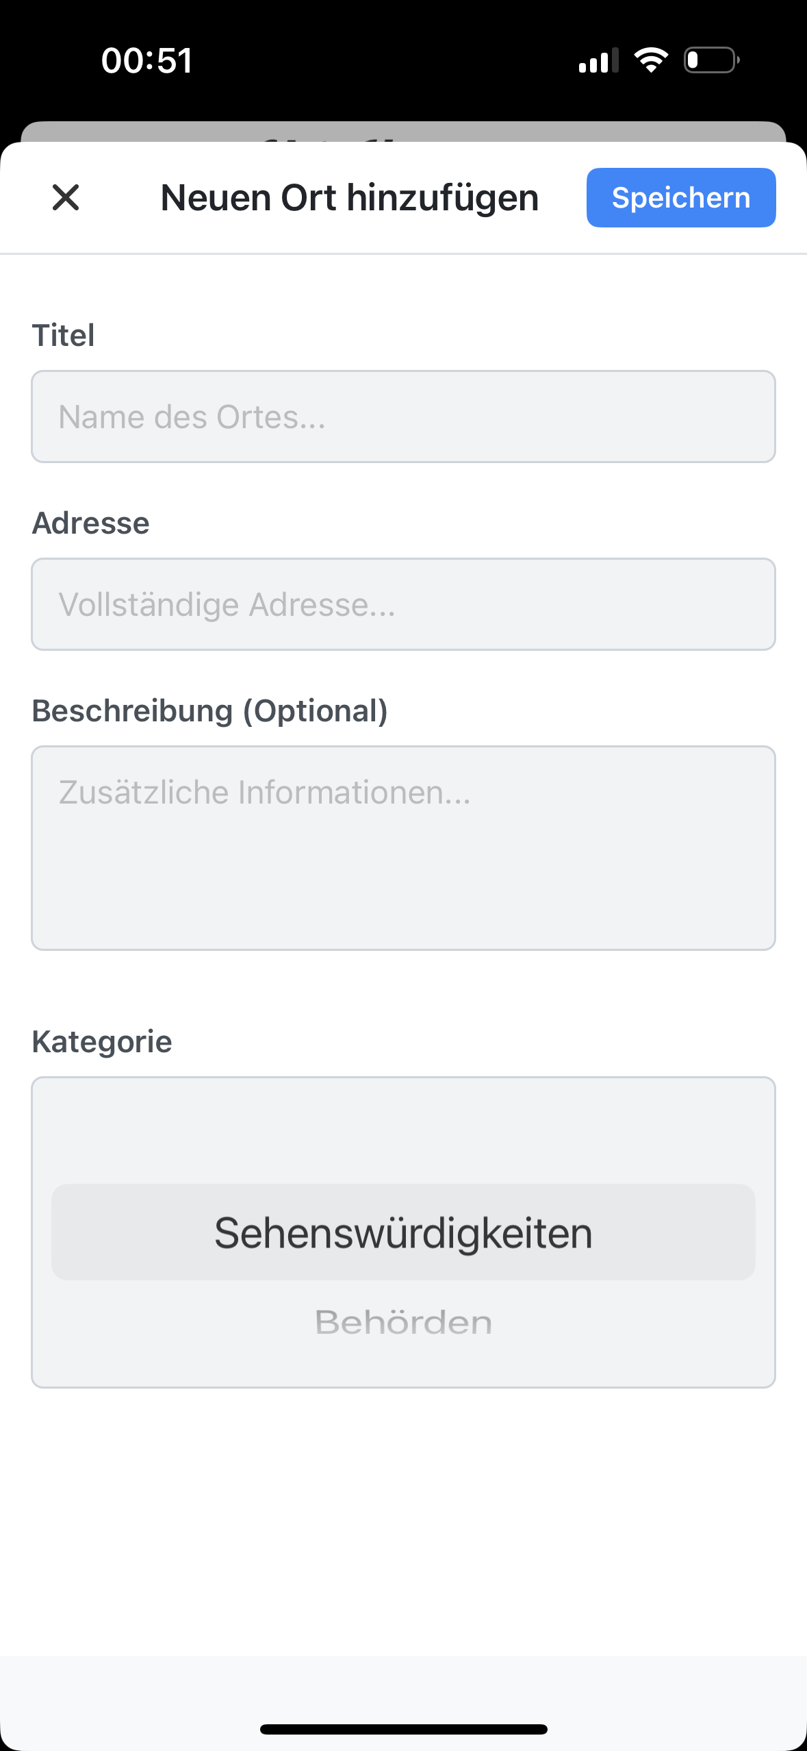Screen dimensions: 807x1751
Task: Select Sehenswürdigkeiten in the category picker
Action: (x=403, y=1232)
